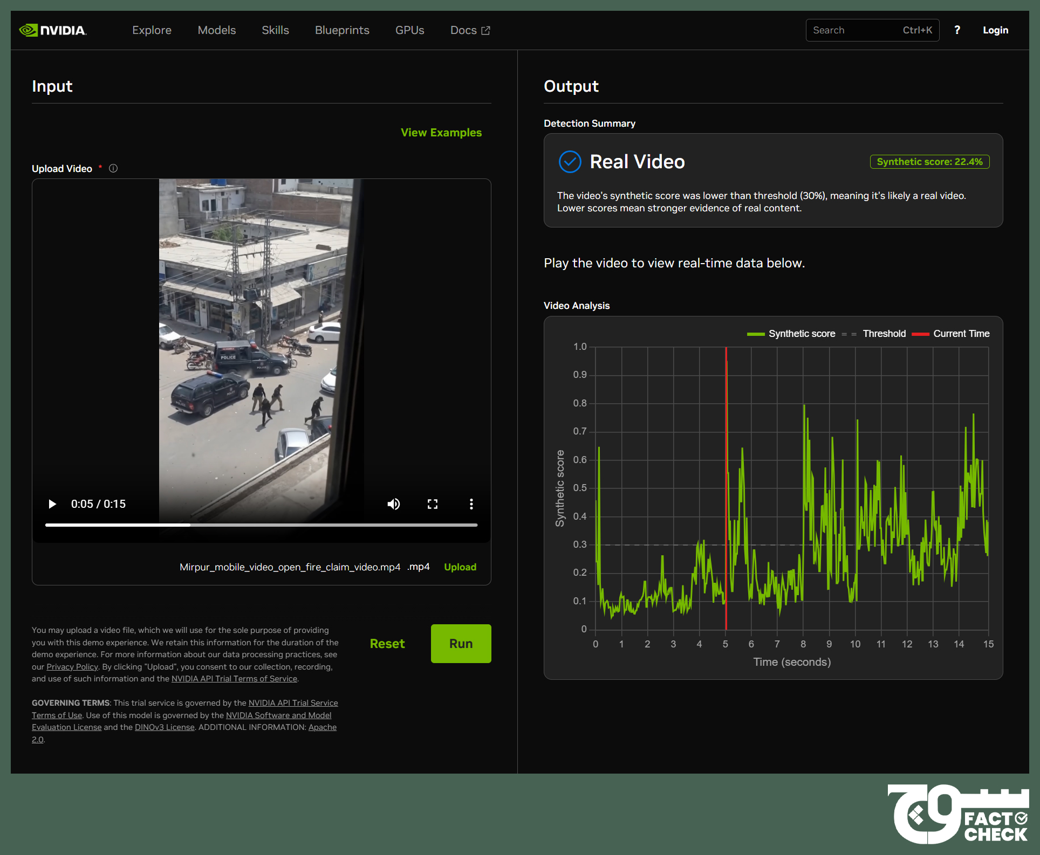This screenshot has width=1040, height=855.
Task: Focus the Search input field
Action: click(x=872, y=30)
